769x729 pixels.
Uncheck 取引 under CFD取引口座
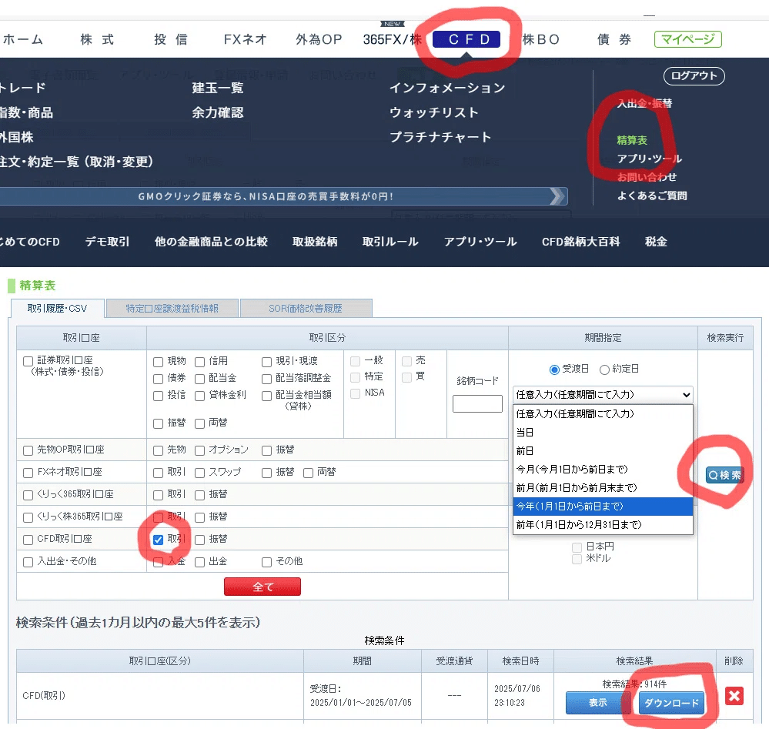[x=157, y=539]
